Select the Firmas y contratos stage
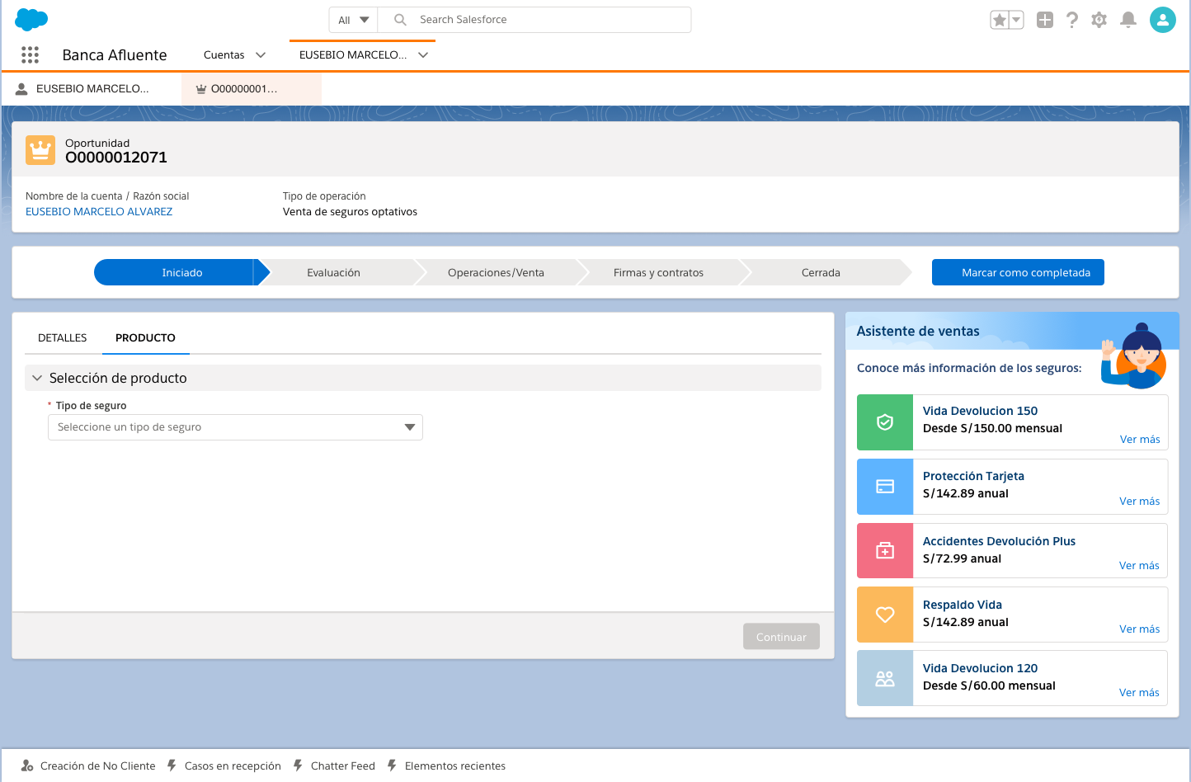This screenshot has height=782, width=1191. (x=658, y=272)
